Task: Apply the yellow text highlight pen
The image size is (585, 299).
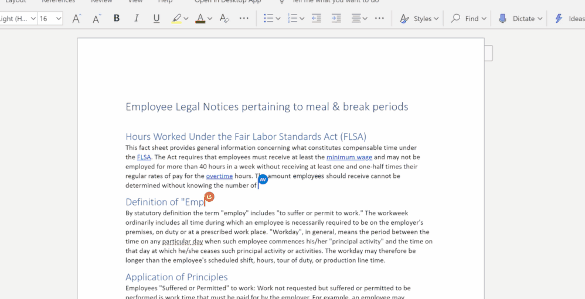Action: [x=176, y=19]
